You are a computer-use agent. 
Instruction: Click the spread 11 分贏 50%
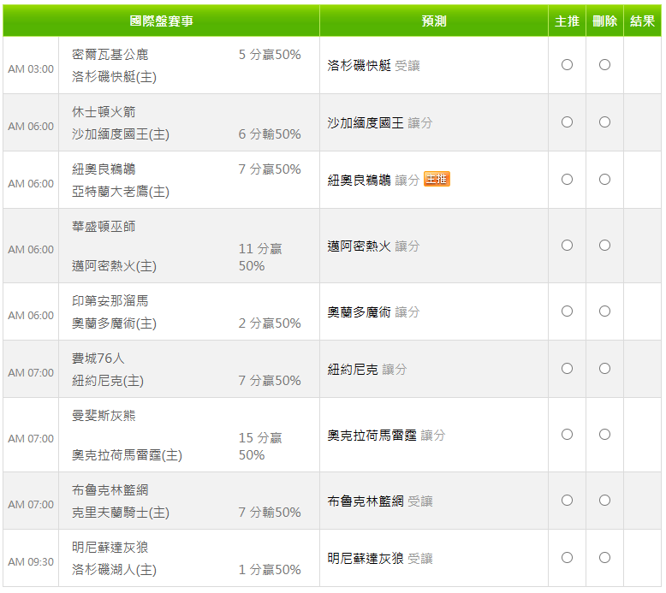[260, 258]
